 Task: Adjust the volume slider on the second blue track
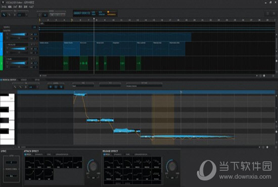19,49
